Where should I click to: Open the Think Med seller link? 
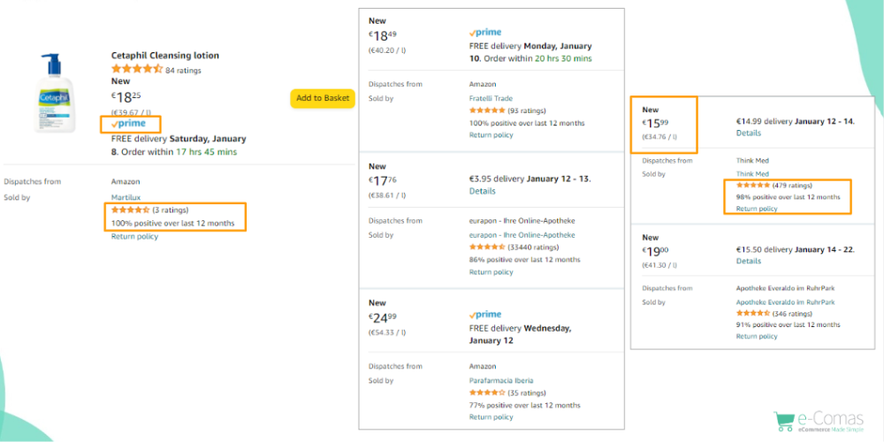pyautogui.click(x=752, y=173)
